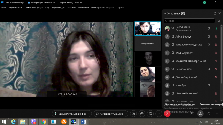Open the Справка menu
Image resolution: width=223 pixels, height=125 pixels.
pos(121,8)
